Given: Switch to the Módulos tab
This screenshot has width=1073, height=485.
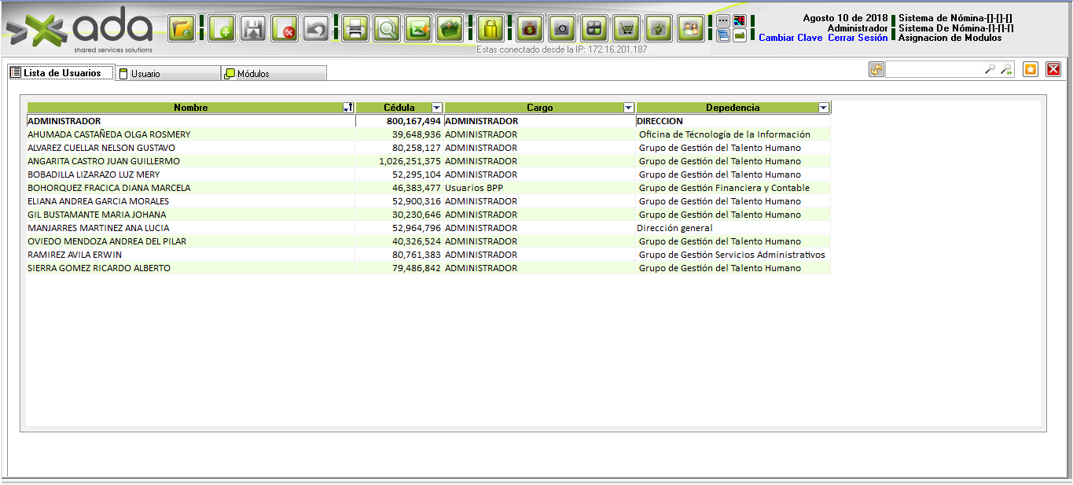Looking at the screenshot, I should 272,73.
